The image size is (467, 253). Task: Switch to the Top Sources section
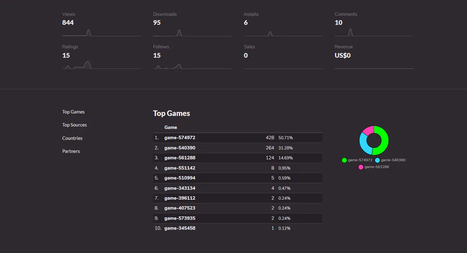coord(75,125)
